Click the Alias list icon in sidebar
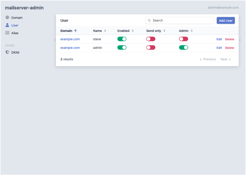 (7, 33)
